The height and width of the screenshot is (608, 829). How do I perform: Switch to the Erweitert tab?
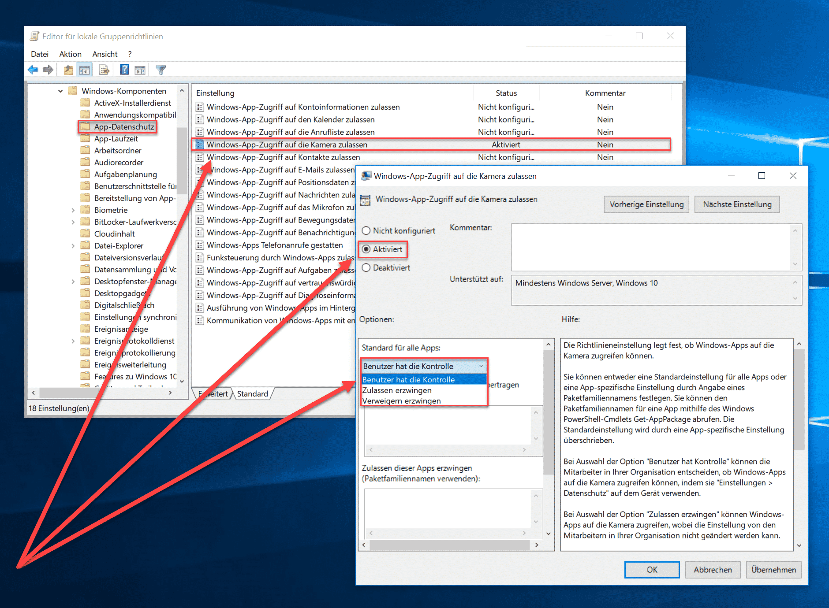click(213, 393)
